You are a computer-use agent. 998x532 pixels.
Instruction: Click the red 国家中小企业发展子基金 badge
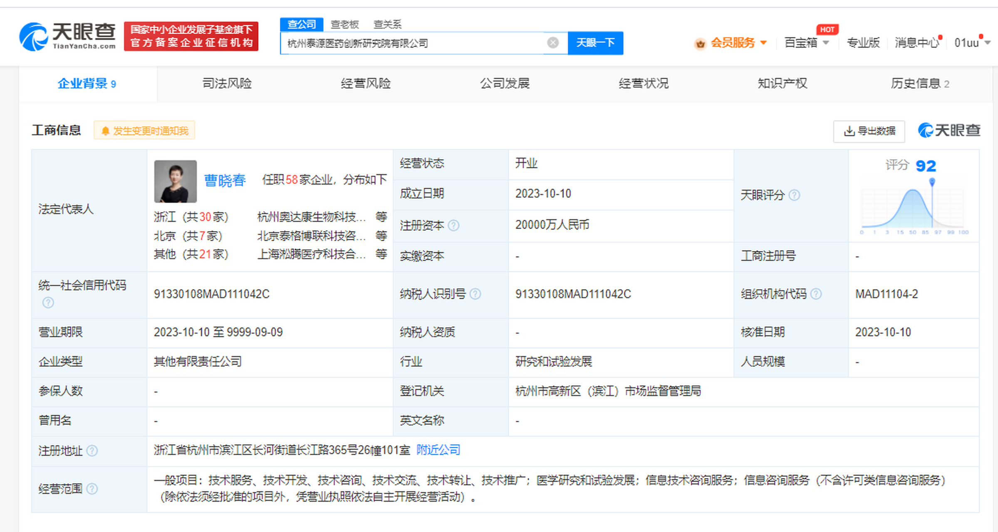coord(191,36)
